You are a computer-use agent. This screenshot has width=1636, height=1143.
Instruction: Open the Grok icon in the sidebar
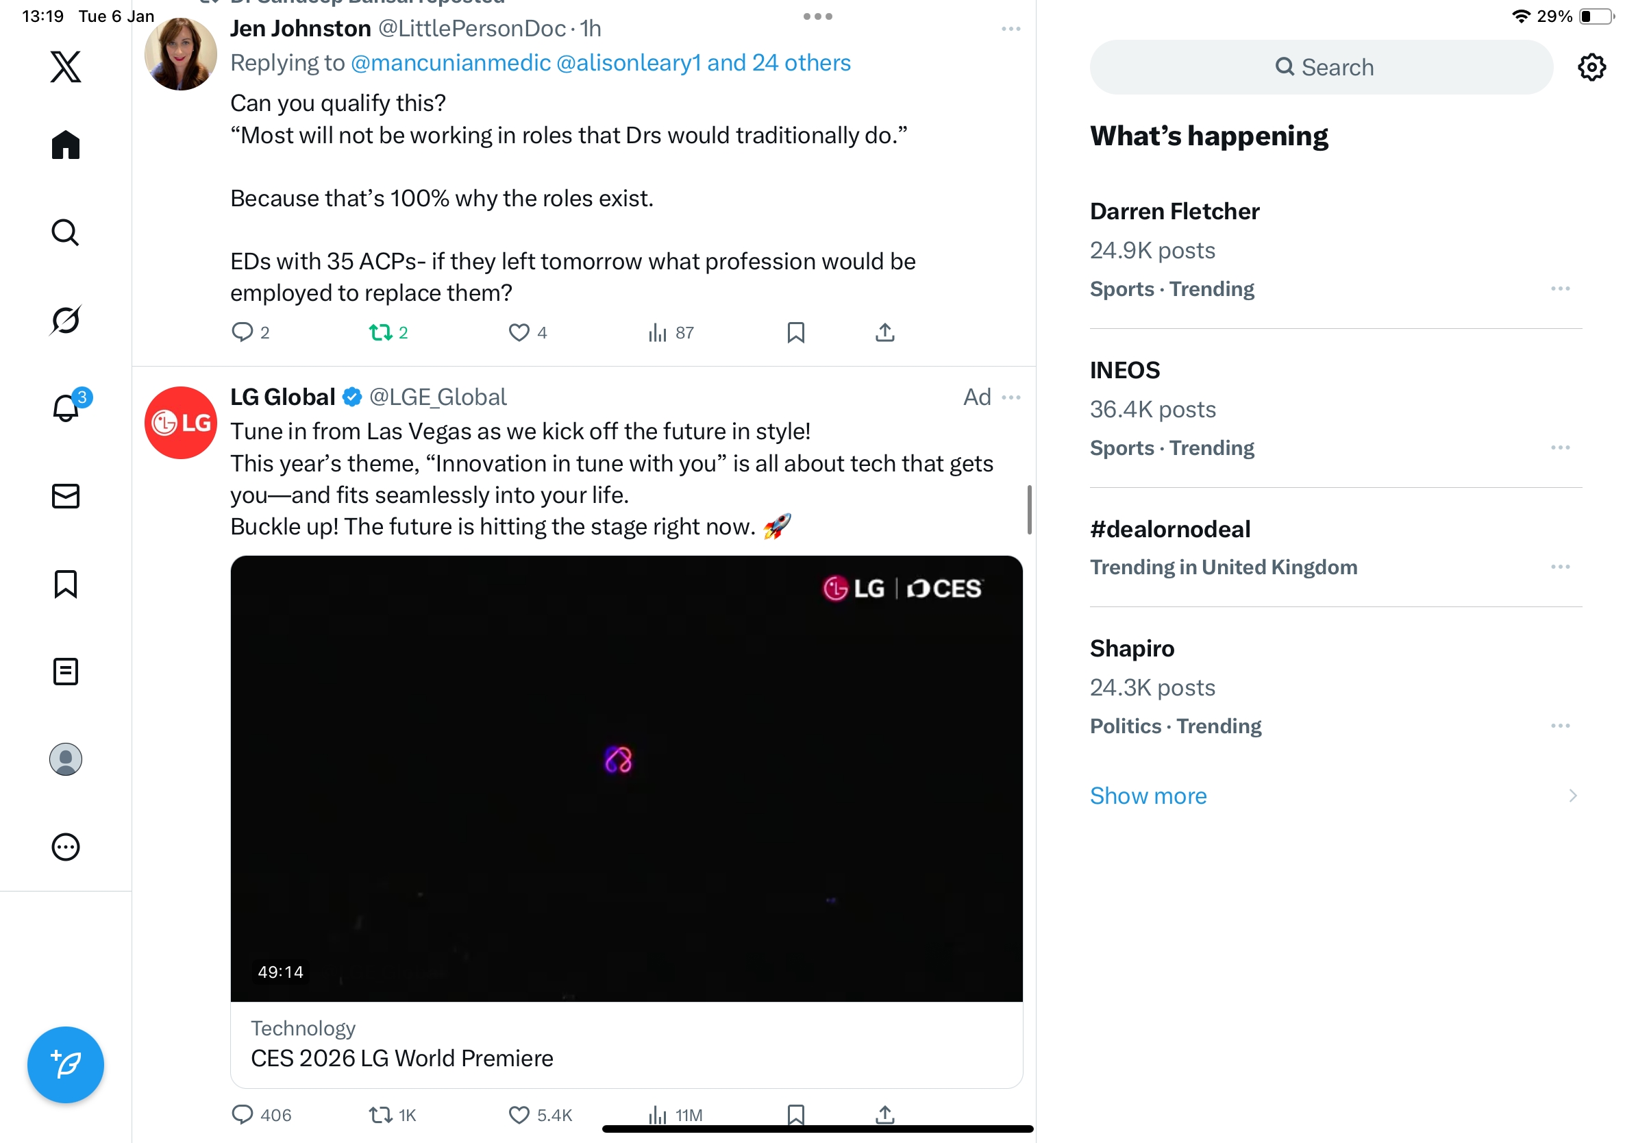tap(66, 320)
